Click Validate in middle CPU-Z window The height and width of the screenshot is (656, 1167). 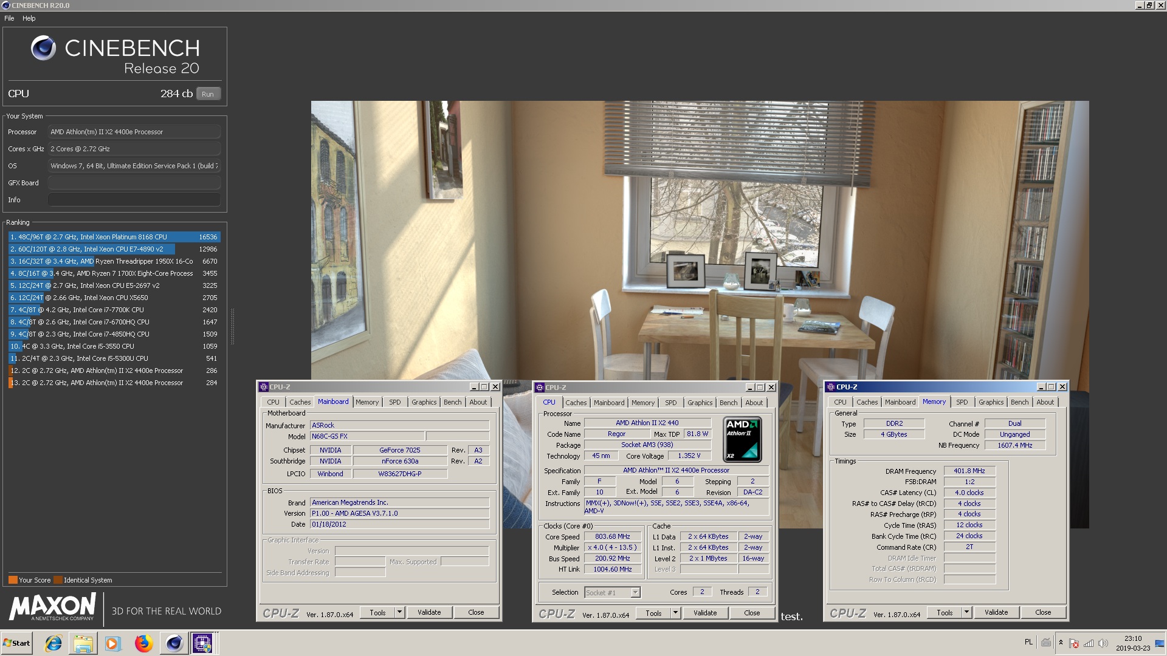click(705, 613)
